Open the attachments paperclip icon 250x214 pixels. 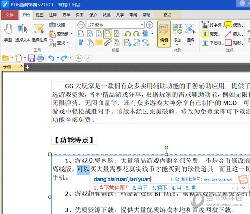(x=107, y=43)
